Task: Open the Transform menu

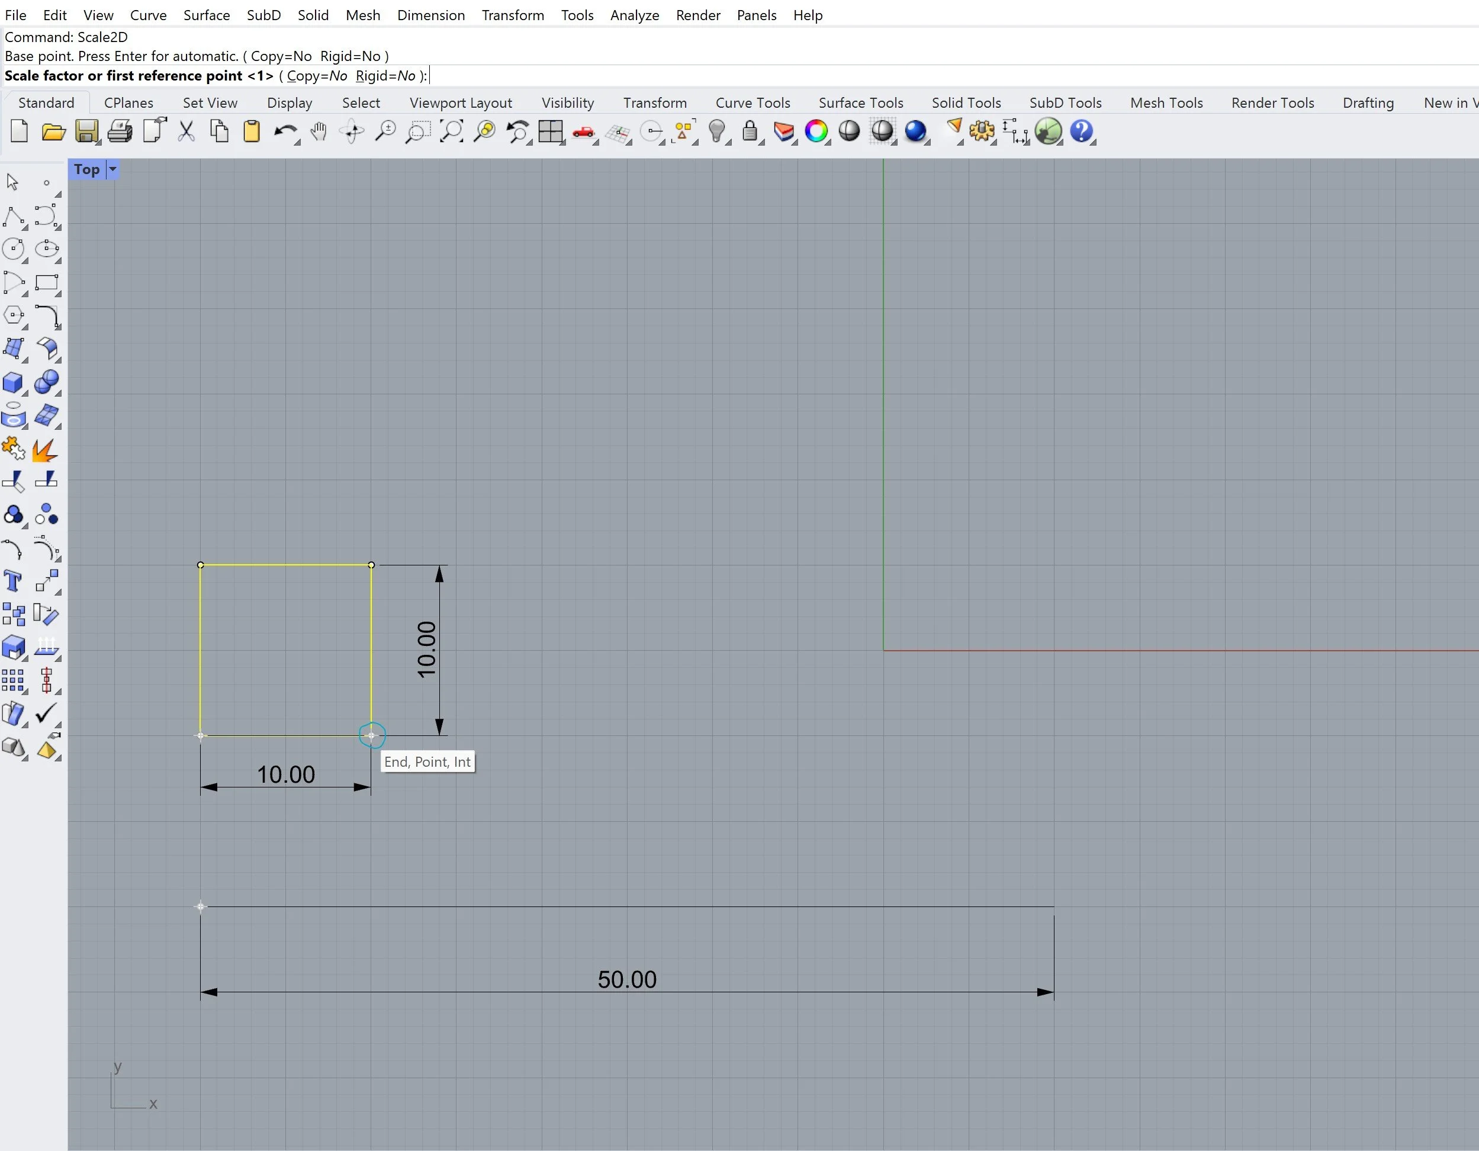Action: (513, 15)
